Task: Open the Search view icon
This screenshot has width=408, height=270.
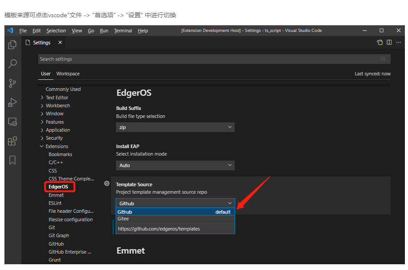Action: [x=12, y=63]
